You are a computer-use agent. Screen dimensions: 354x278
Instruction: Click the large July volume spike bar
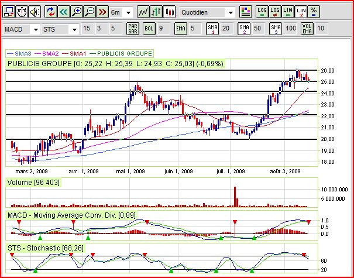235,197
